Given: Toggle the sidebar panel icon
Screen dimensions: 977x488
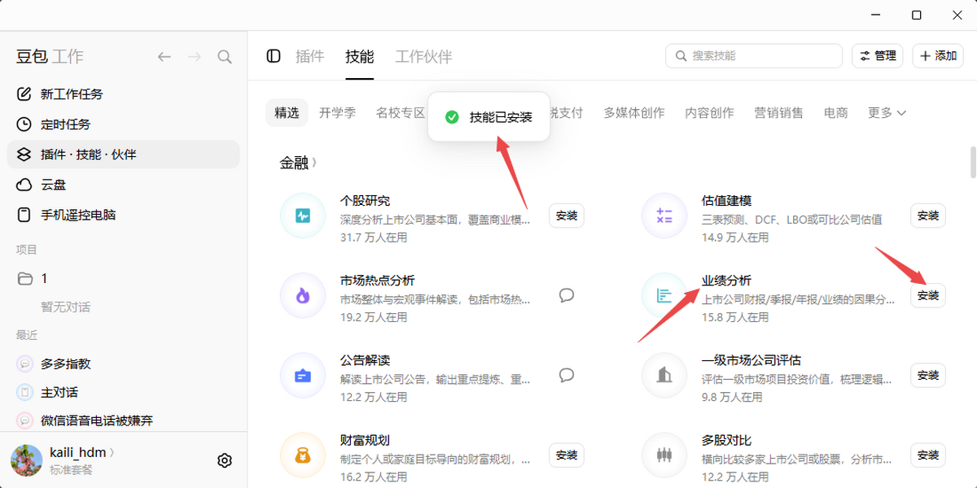Looking at the screenshot, I should [274, 56].
